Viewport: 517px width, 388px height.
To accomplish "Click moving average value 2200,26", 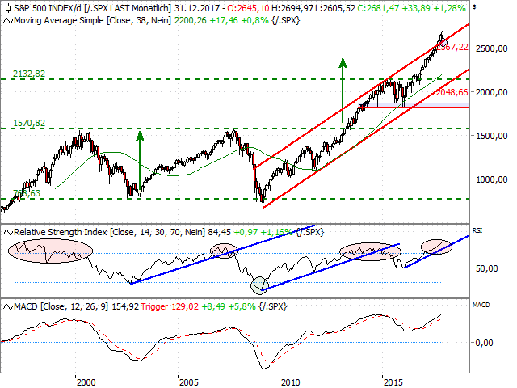I will (x=191, y=21).
